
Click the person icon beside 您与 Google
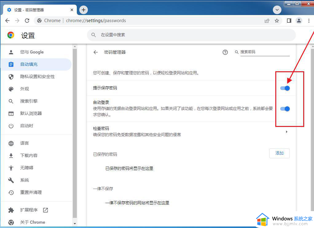11,52
